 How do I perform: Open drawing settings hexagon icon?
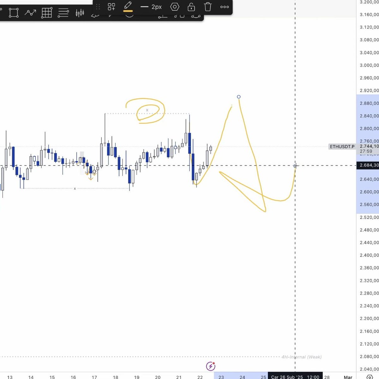175,7
